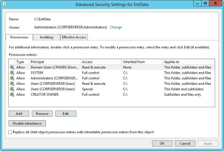This screenshot has width=224, height=151.
Task: Click the Administrators entry group icon
Action: tap(12, 78)
